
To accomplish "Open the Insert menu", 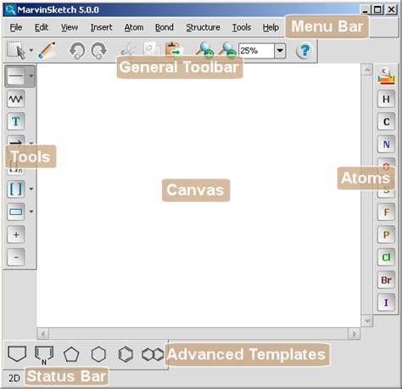I will (x=101, y=27).
